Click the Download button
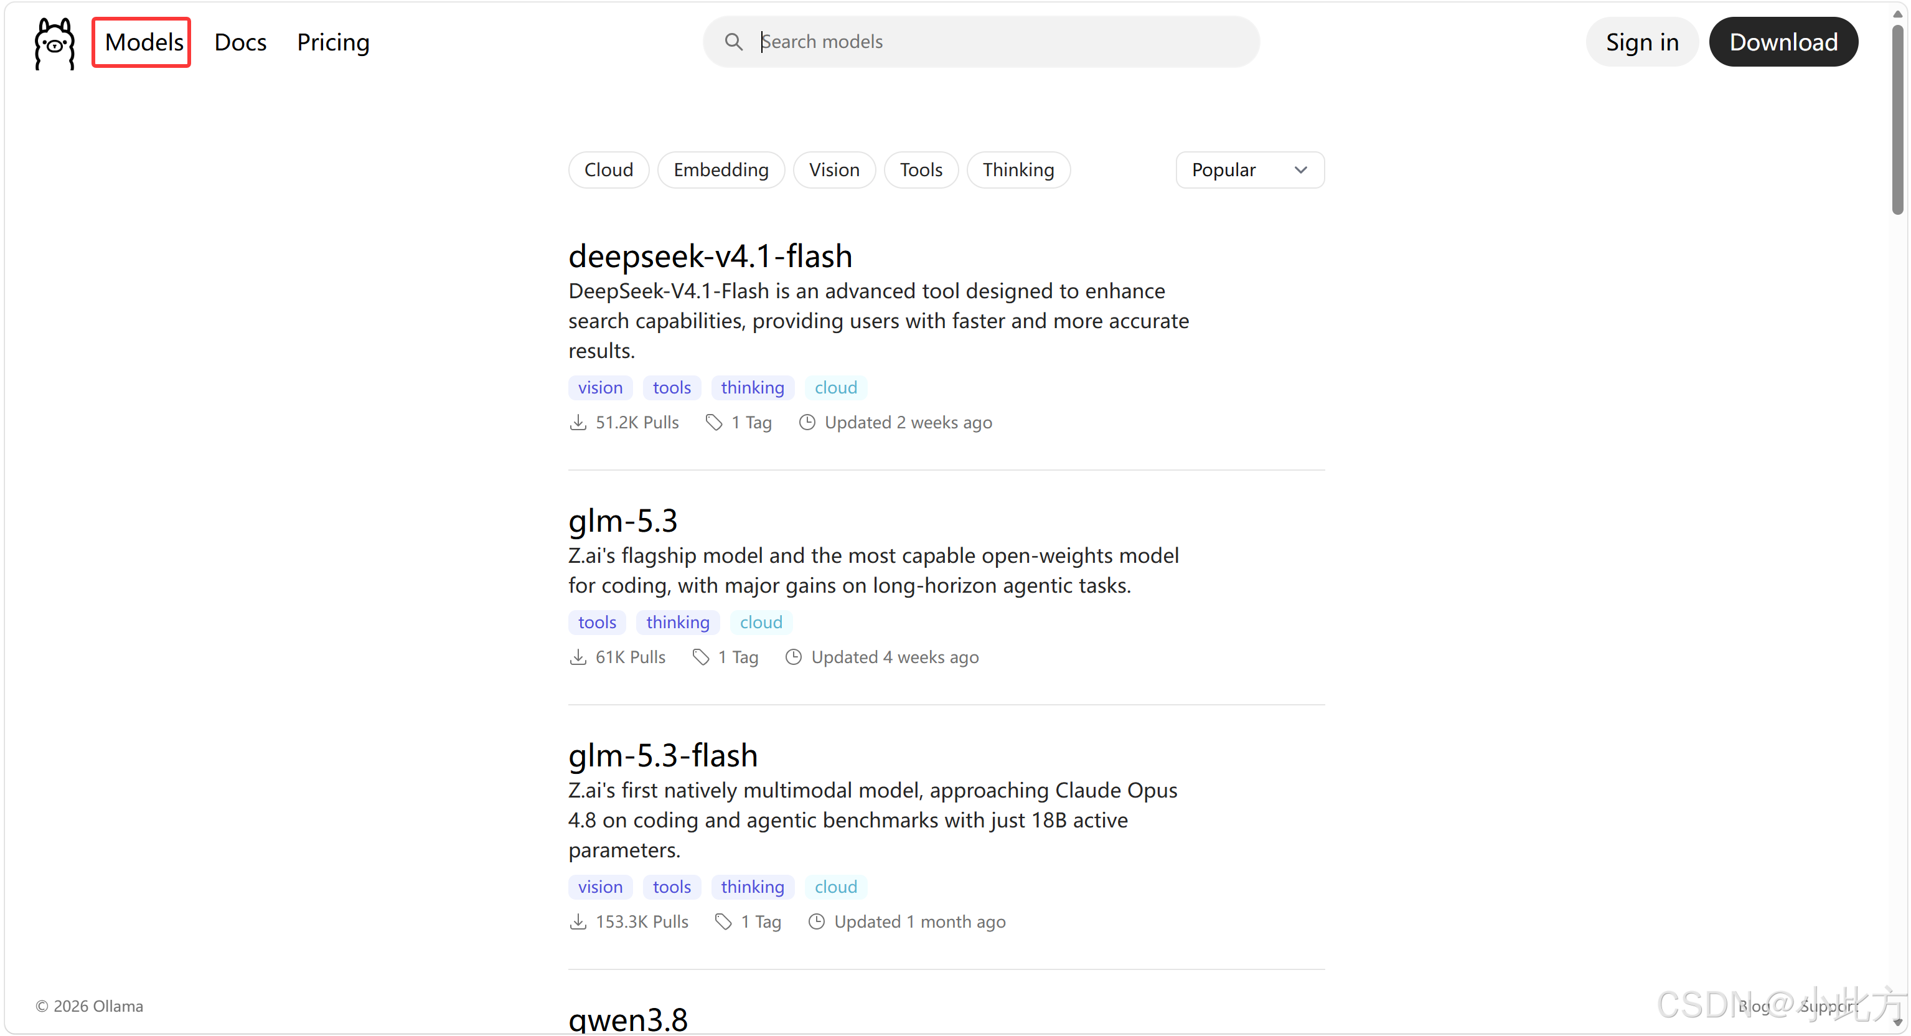Image resolution: width=1911 pixels, height=1036 pixels. coord(1784,42)
